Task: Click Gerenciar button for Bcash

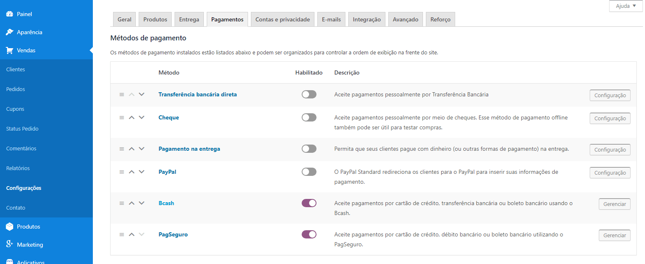Action: (614, 204)
